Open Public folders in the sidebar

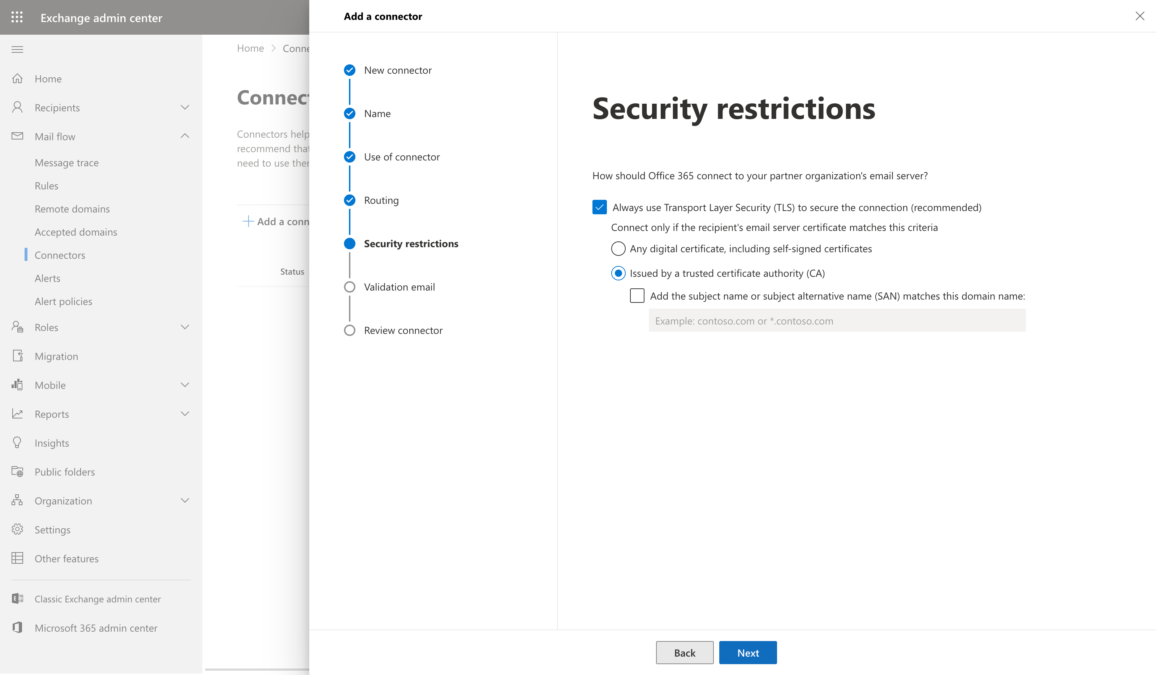[x=64, y=471]
